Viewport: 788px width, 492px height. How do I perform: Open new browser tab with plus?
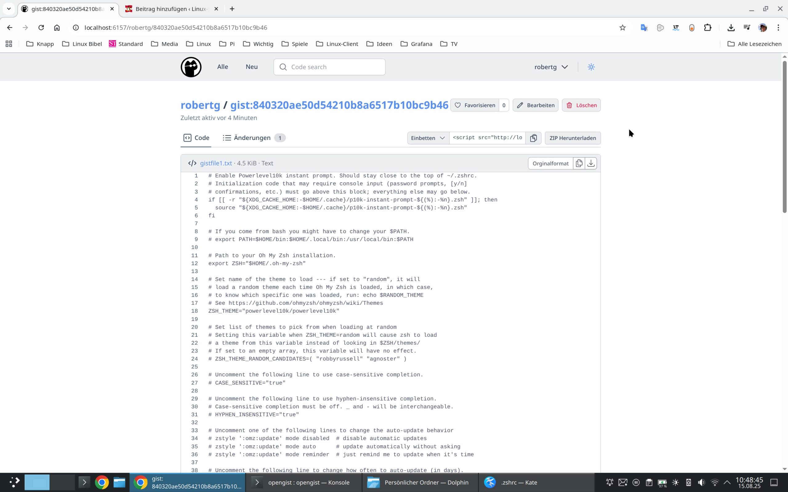[232, 9]
